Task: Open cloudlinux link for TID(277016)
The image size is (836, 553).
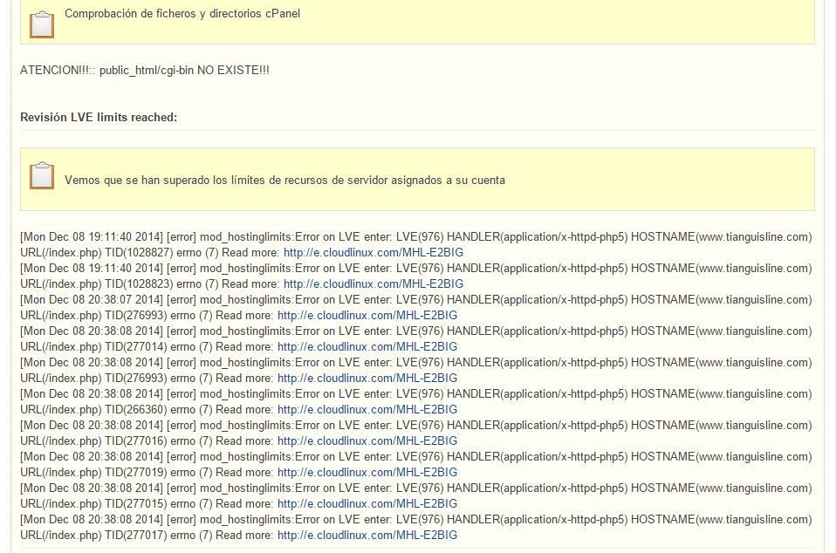Action: pyautogui.click(x=367, y=441)
